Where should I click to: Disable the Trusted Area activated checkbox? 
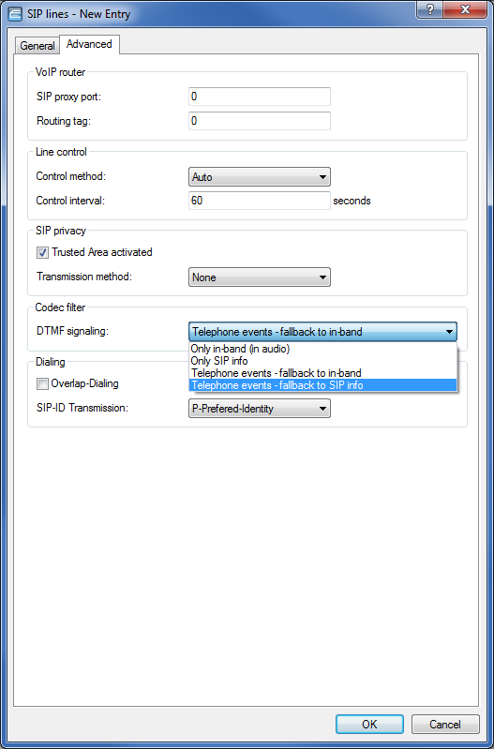(x=43, y=253)
